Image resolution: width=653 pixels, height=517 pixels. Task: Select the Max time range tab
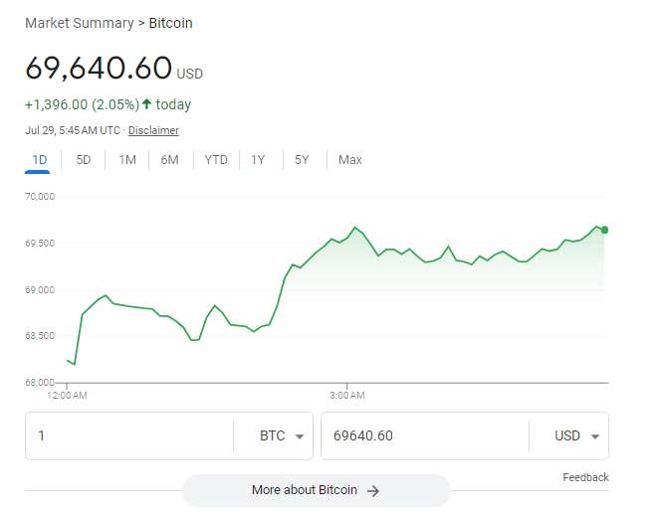coord(350,160)
